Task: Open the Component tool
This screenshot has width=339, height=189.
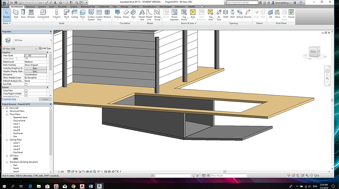Action: tap(43, 14)
